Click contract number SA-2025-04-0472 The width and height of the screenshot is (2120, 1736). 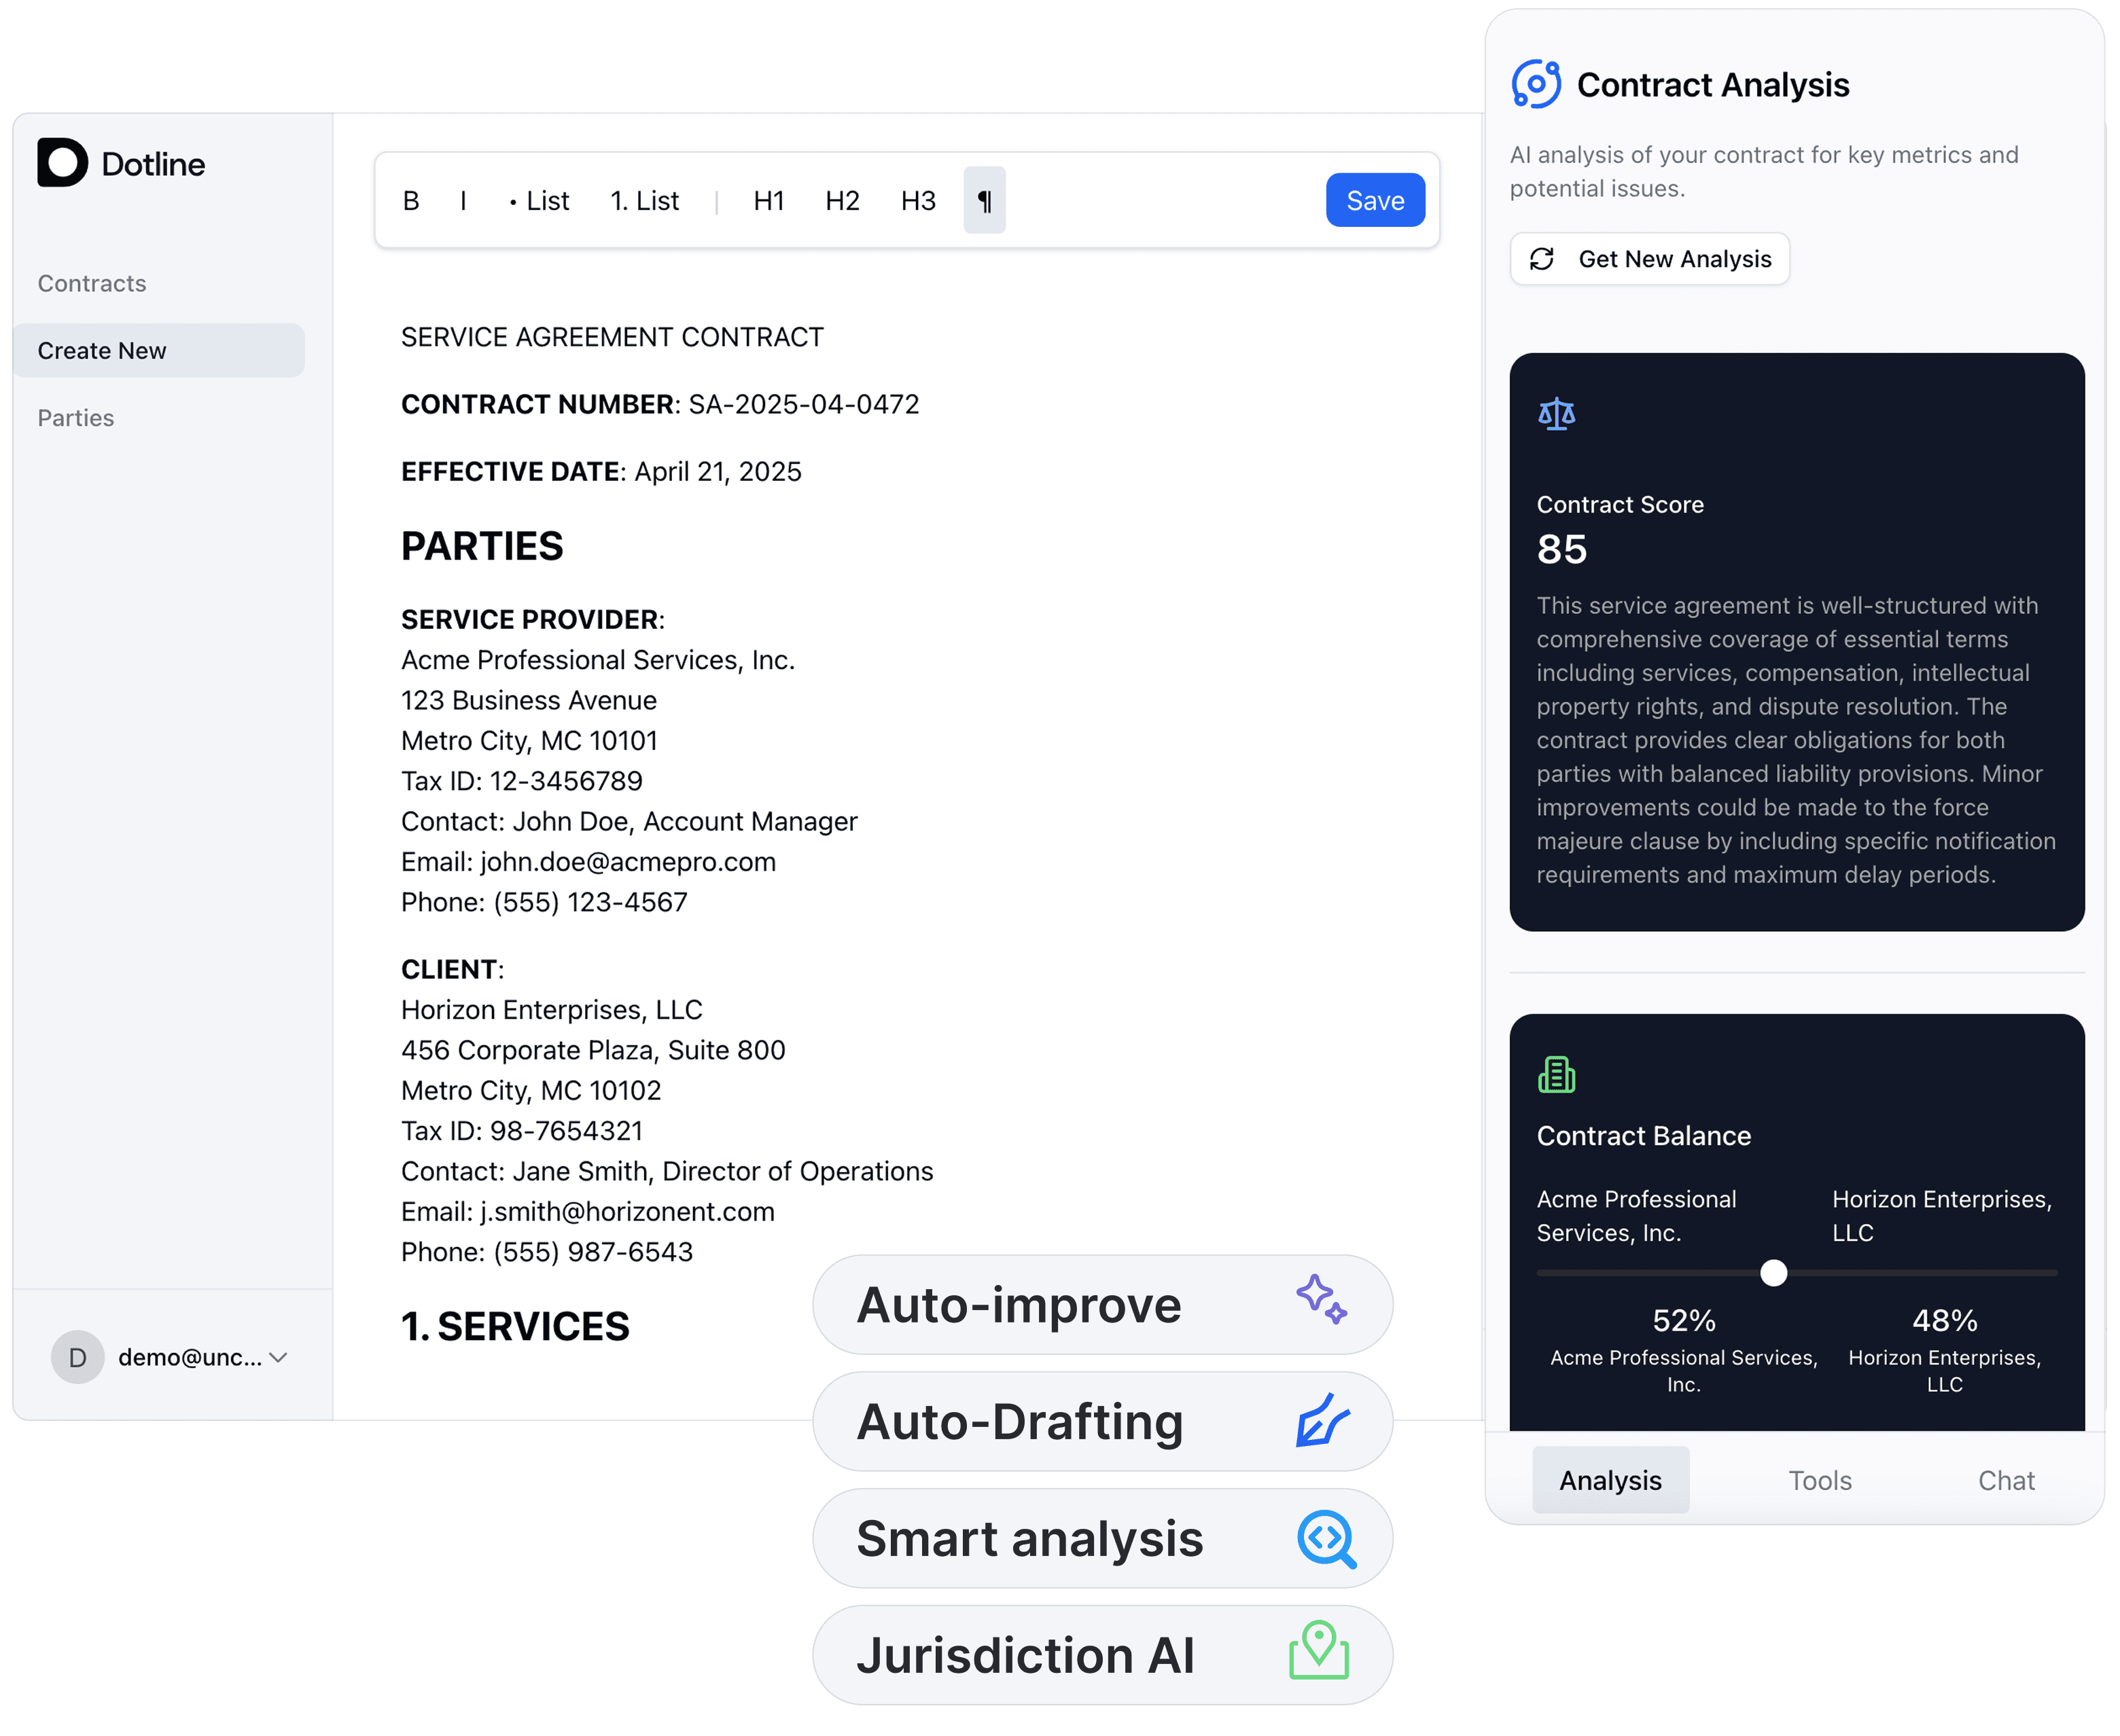pyautogui.click(x=803, y=404)
